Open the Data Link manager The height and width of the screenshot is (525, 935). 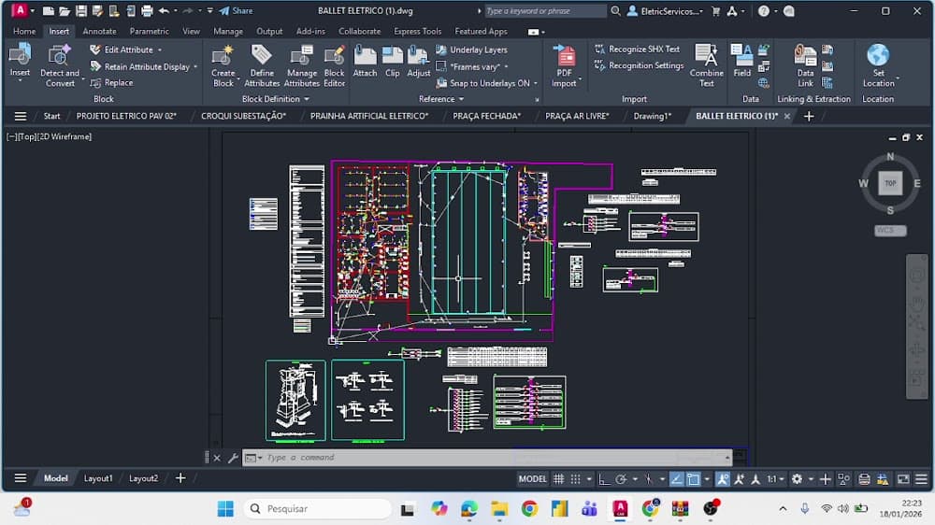point(805,65)
